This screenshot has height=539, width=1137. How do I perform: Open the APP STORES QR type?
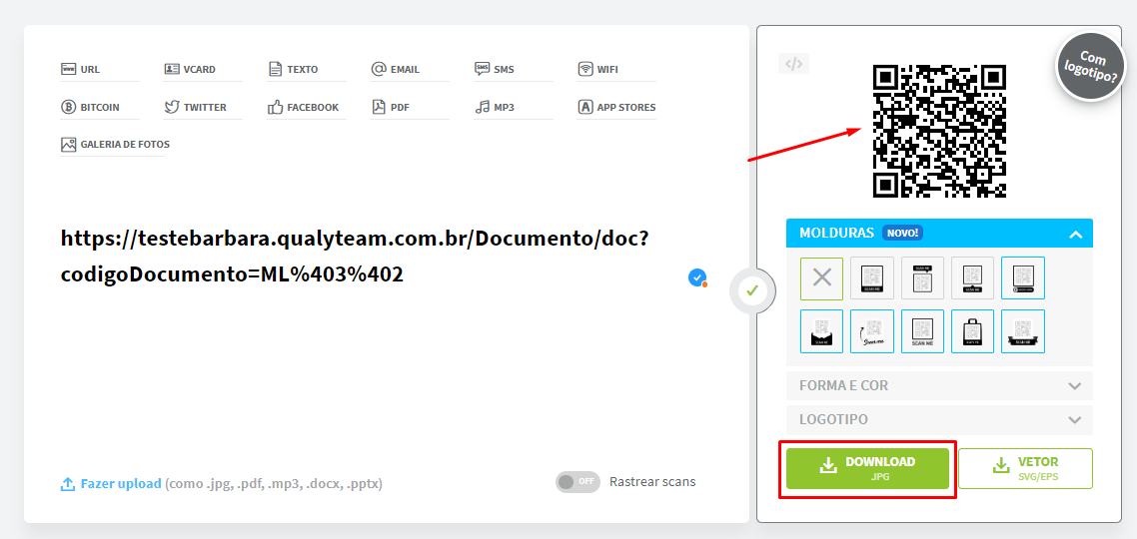[x=616, y=107]
